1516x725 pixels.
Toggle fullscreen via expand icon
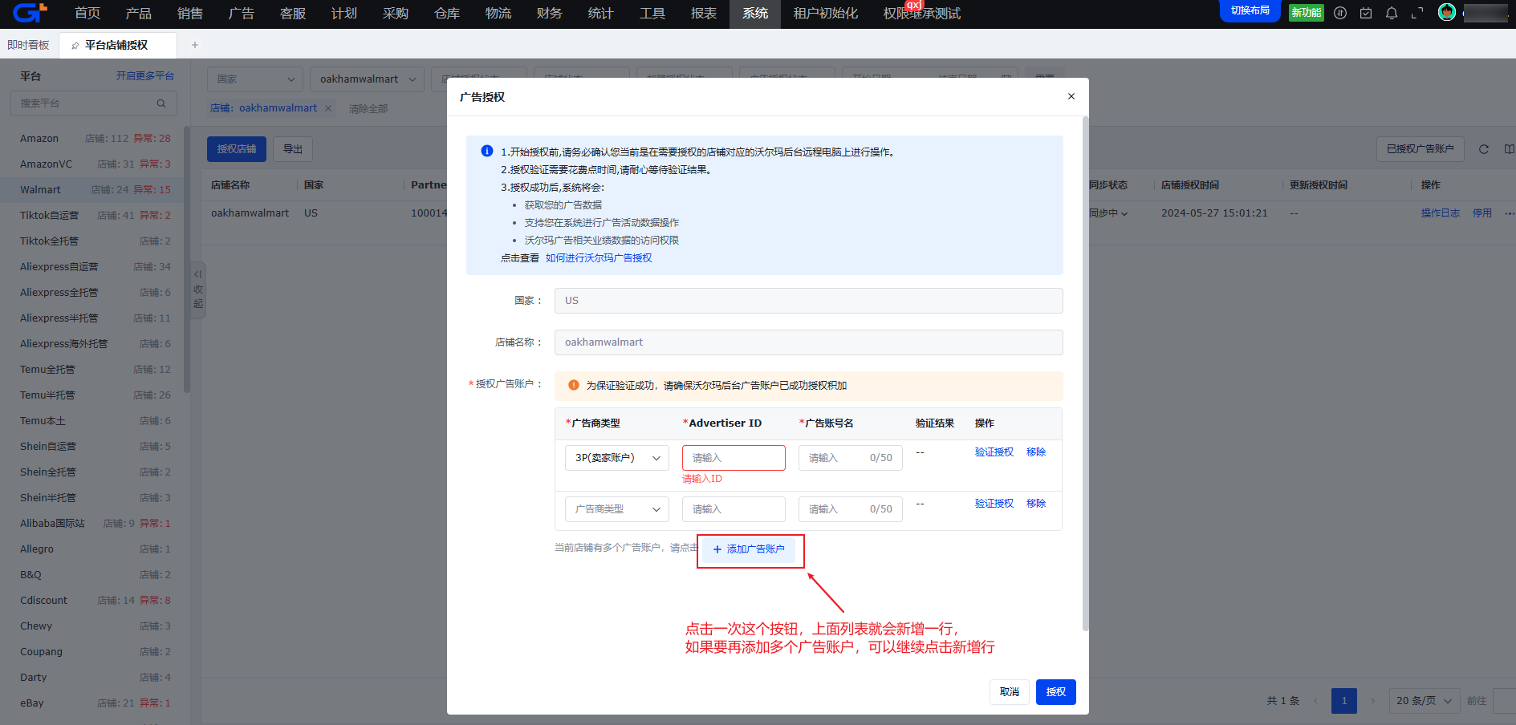tap(1417, 13)
